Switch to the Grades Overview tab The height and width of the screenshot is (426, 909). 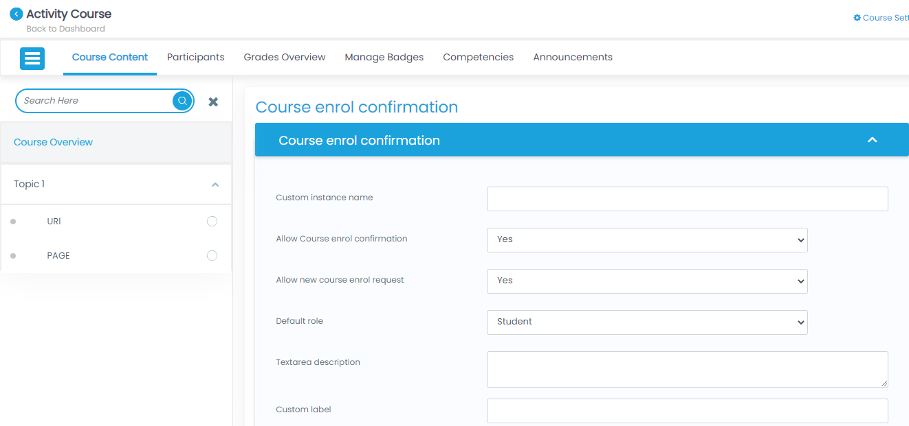(285, 58)
